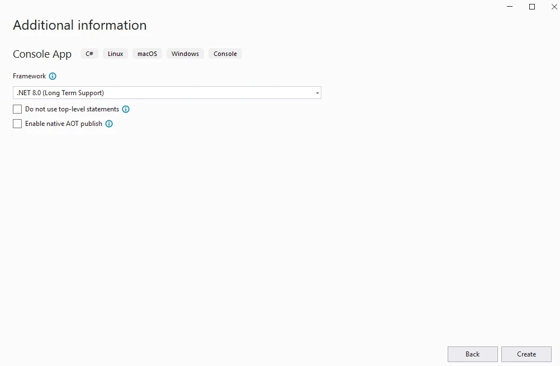Screen dimensions: 560x366
Task: Tick the 'Do not use top-level statements' checkbox
Action: tap(17, 109)
